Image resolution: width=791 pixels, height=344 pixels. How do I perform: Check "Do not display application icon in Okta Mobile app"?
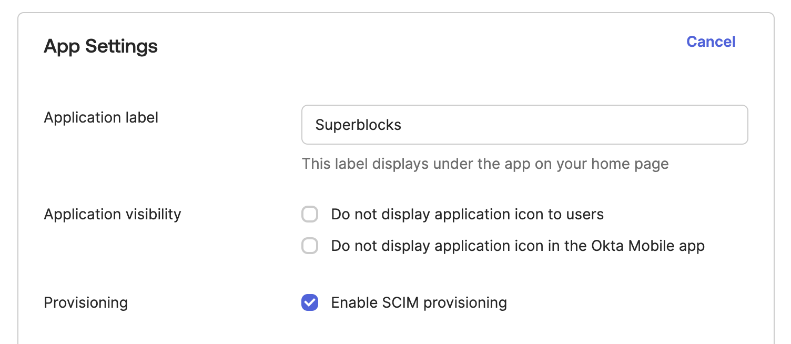coord(310,246)
